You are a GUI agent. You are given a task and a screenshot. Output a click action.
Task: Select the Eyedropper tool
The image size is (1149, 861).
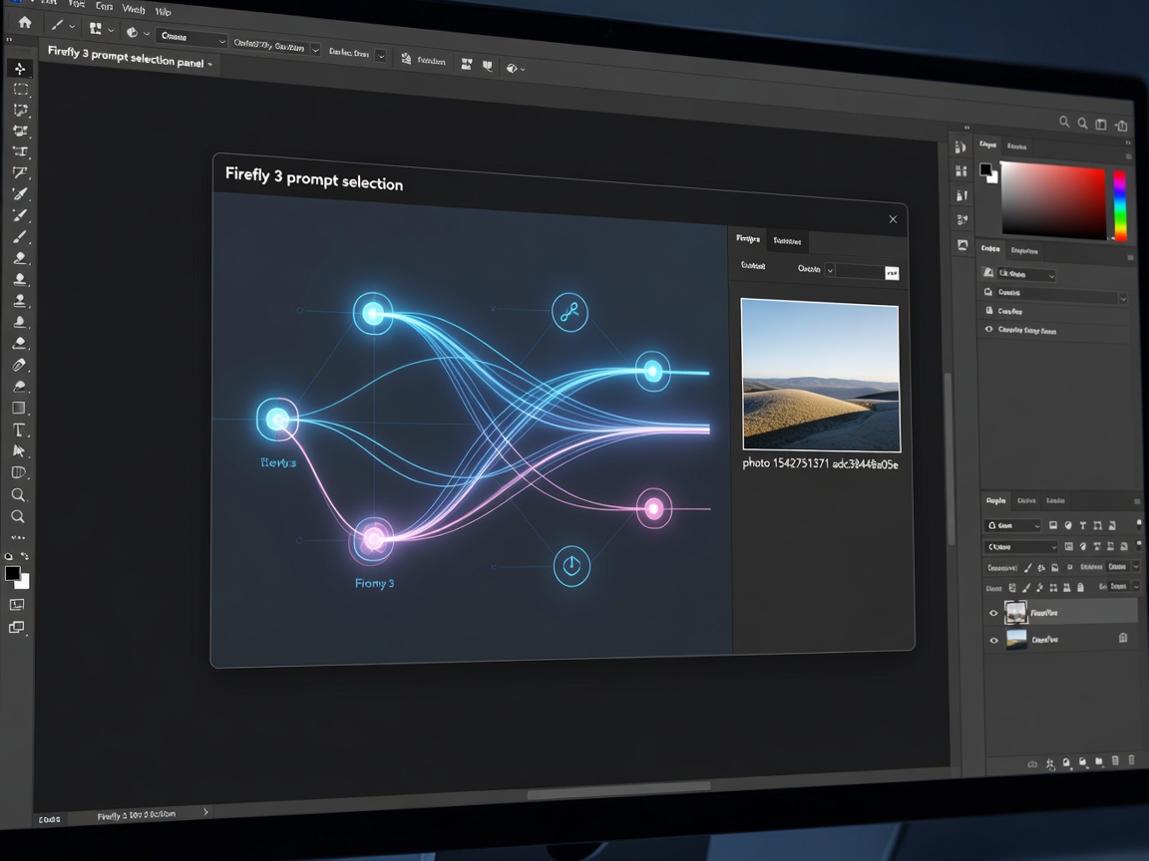(20, 194)
